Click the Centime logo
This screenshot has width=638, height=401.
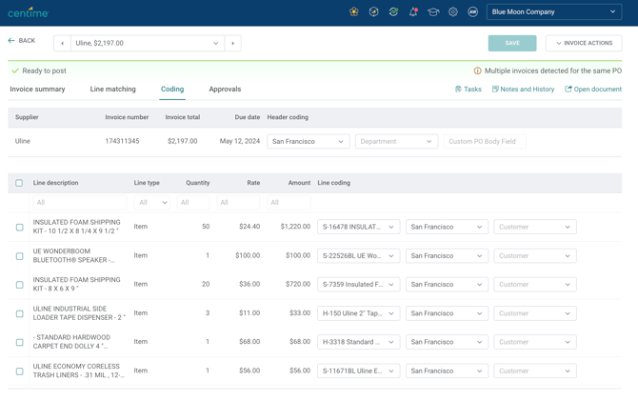click(28, 12)
